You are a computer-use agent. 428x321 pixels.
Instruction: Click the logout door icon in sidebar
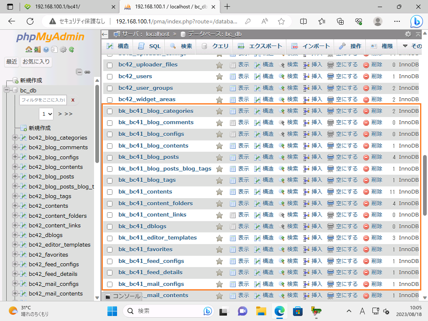click(x=37, y=50)
